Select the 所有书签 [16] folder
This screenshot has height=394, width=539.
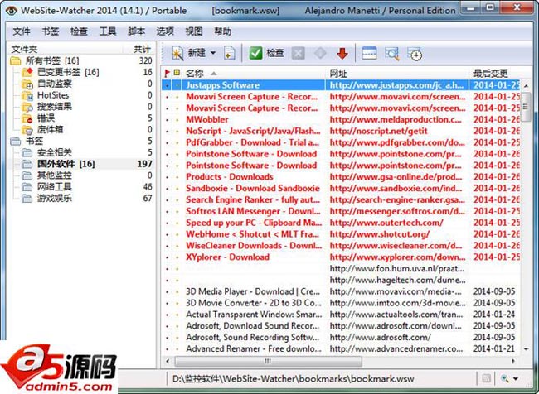52,60
